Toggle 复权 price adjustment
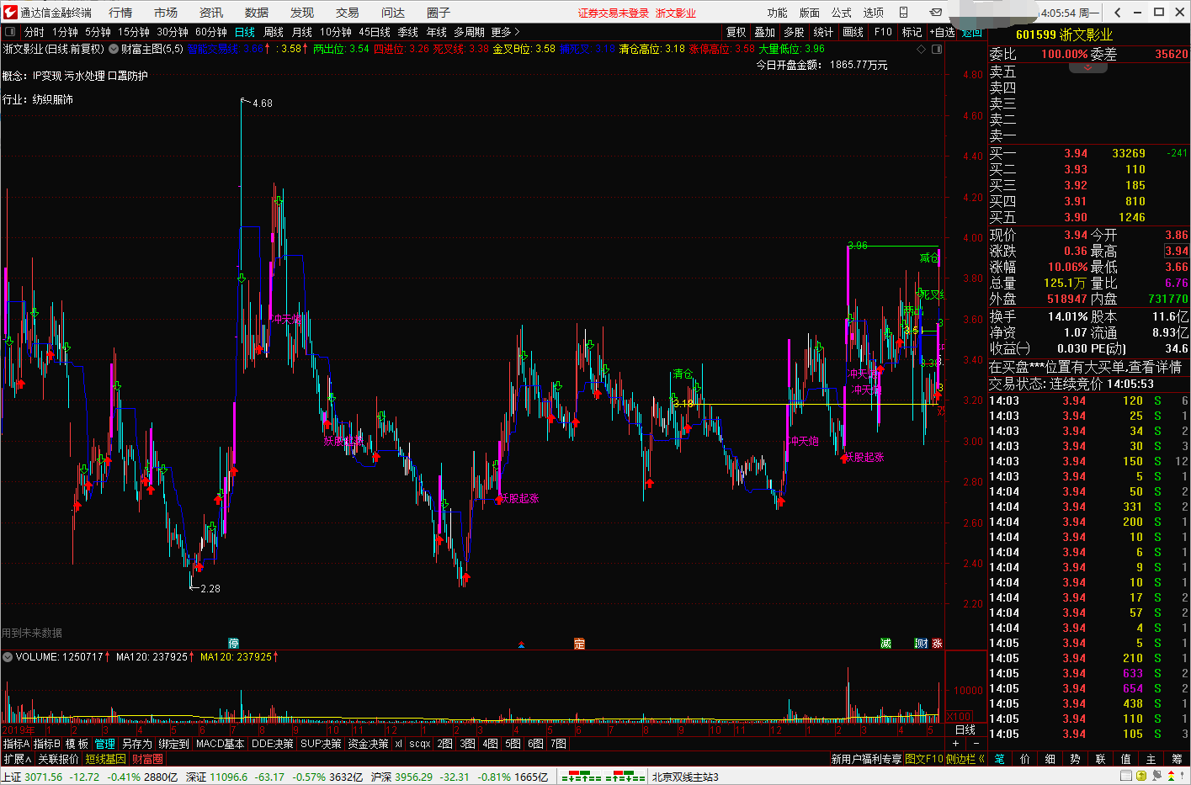1191x785 pixels. pos(736,32)
